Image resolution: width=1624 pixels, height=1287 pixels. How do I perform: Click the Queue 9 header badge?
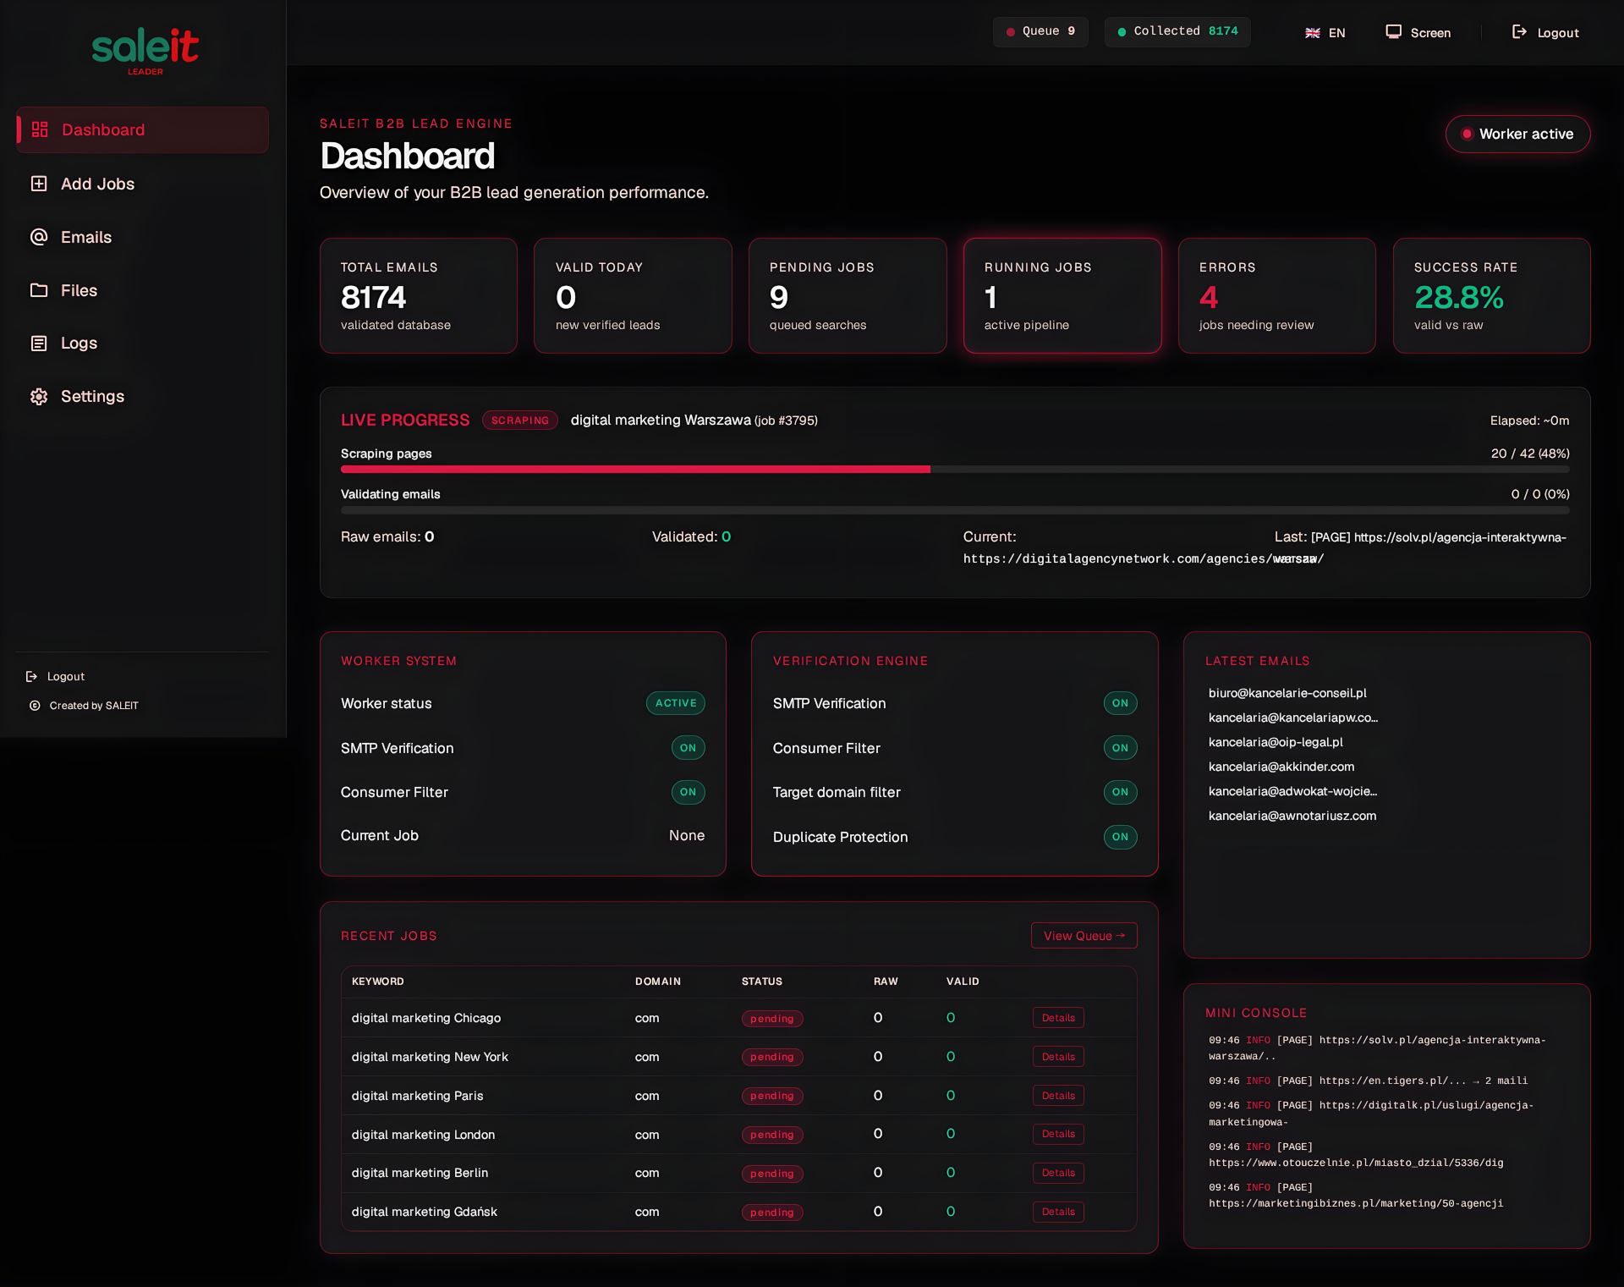pos(1040,31)
